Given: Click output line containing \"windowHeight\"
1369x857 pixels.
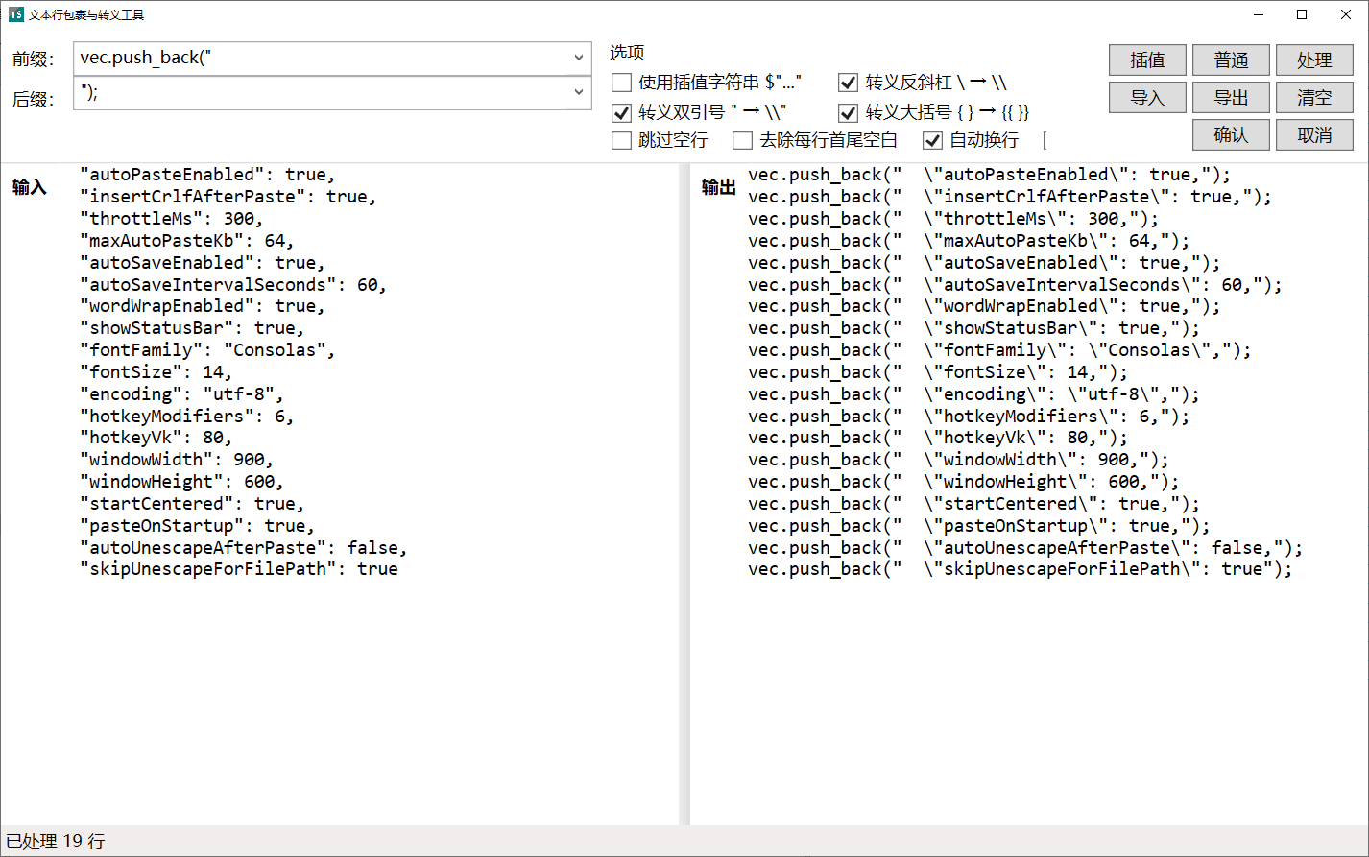Looking at the screenshot, I should (x=964, y=482).
